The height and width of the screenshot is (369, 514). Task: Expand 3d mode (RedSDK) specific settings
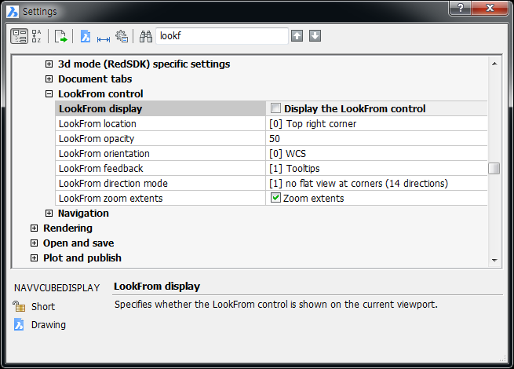click(49, 64)
